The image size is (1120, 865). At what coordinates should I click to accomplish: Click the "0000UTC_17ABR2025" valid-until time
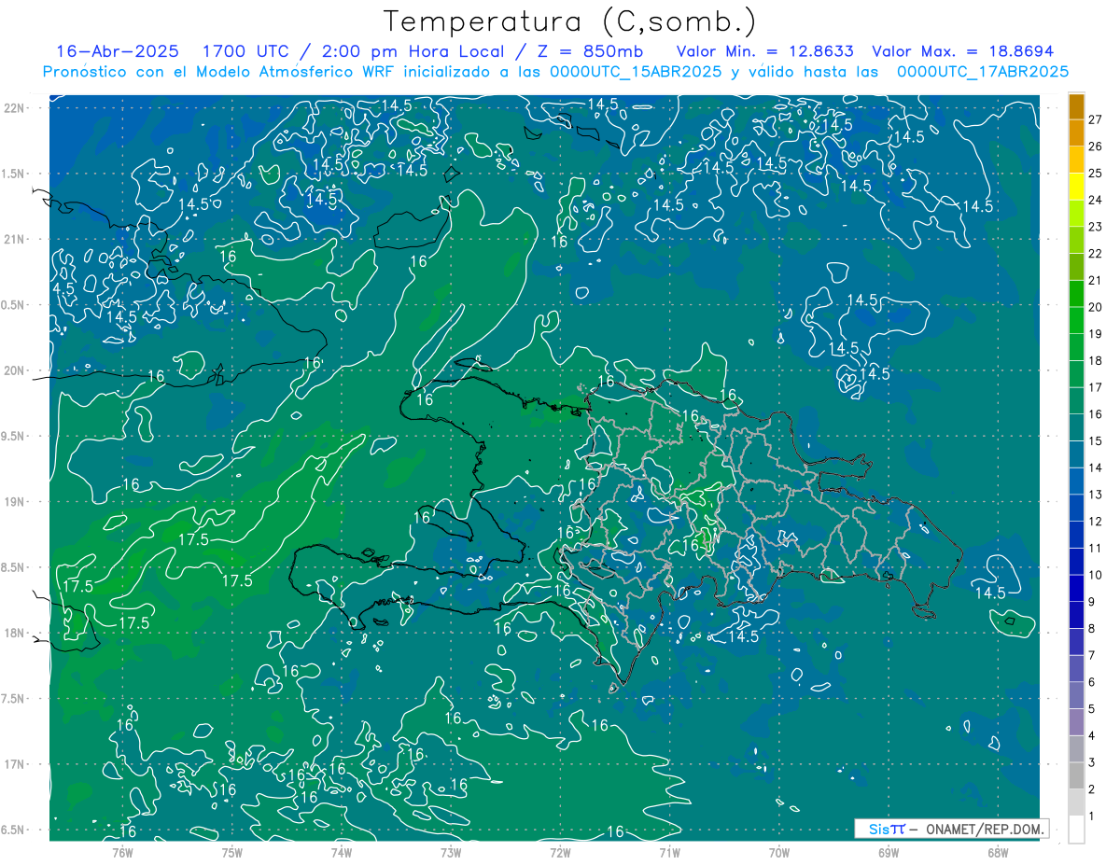[982, 72]
